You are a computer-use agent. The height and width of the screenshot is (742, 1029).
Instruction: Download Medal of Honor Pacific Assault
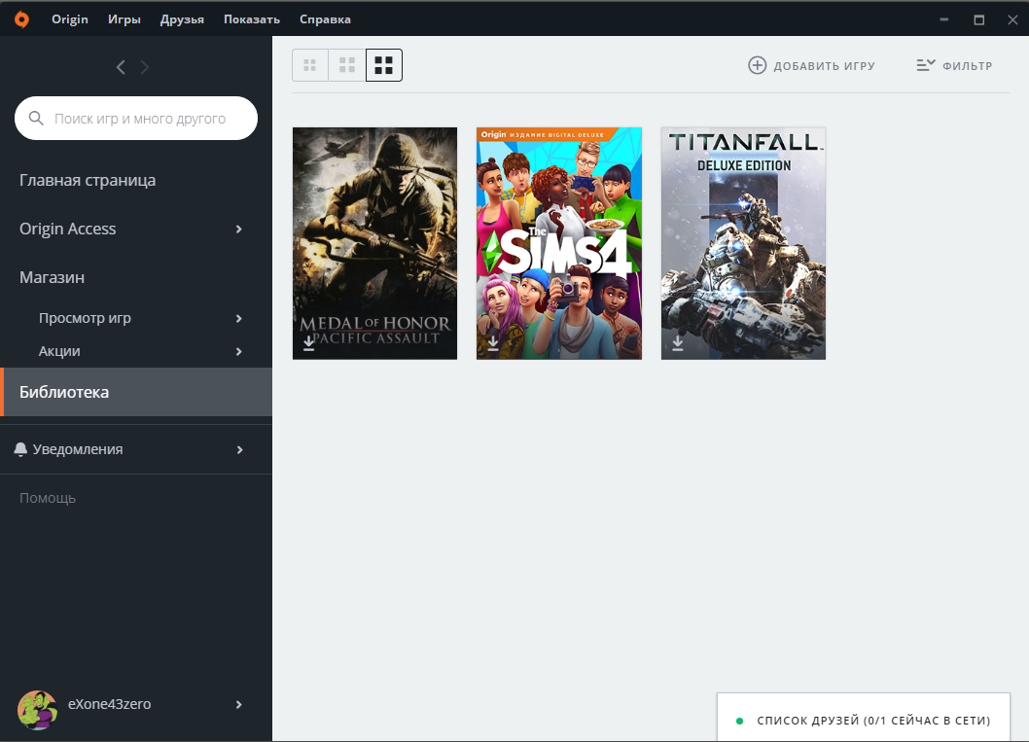tap(308, 343)
